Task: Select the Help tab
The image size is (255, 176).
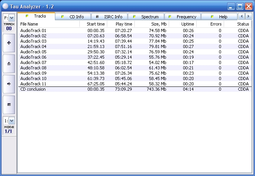Action: (219, 17)
